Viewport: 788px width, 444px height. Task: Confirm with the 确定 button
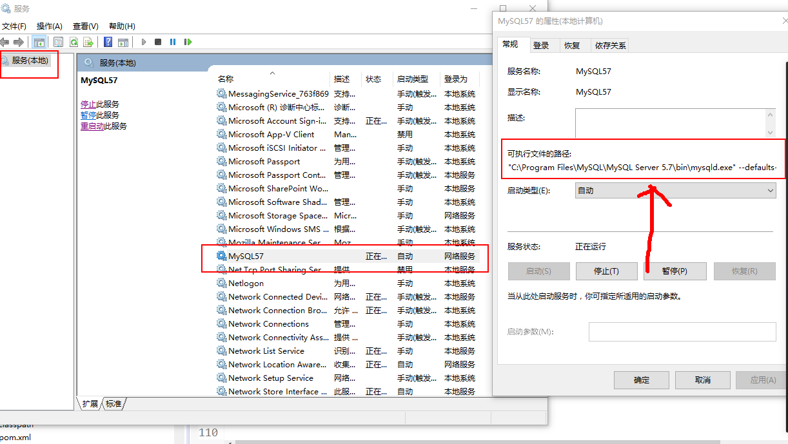pos(642,380)
